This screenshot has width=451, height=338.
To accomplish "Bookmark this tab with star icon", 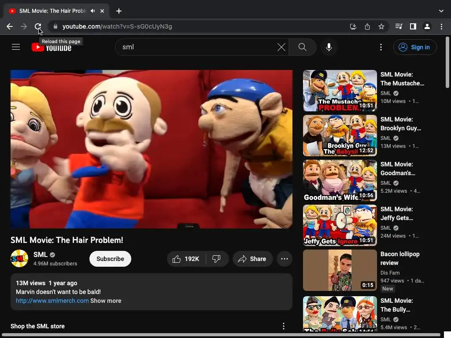I will 381,26.
